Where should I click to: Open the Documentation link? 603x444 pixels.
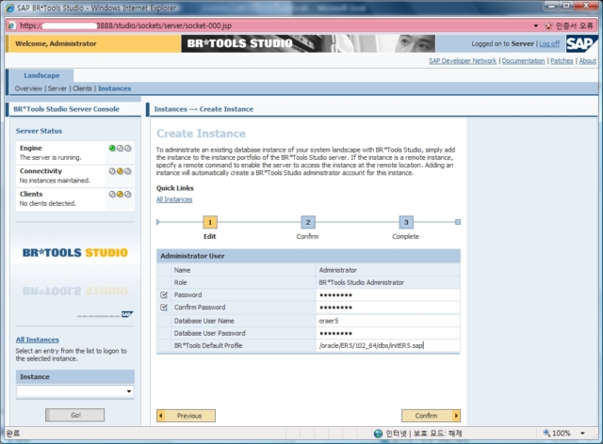point(523,61)
